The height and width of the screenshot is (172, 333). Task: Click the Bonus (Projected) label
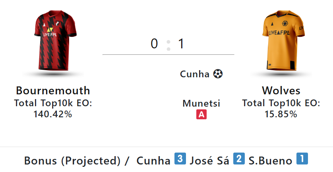[72, 161]
